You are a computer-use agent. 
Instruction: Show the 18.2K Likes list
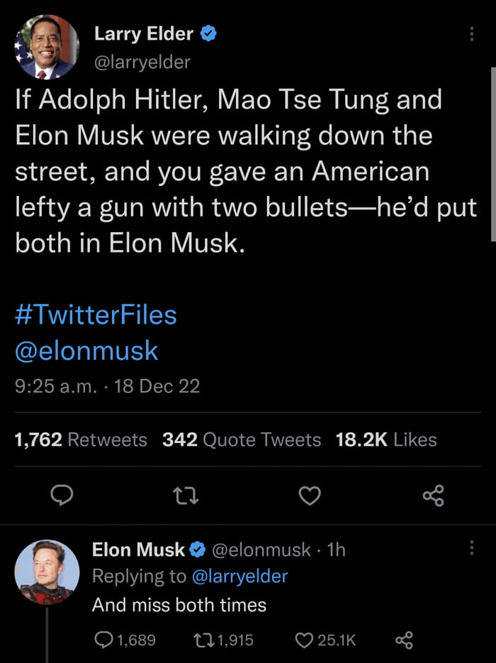click(x=386, y=440)
